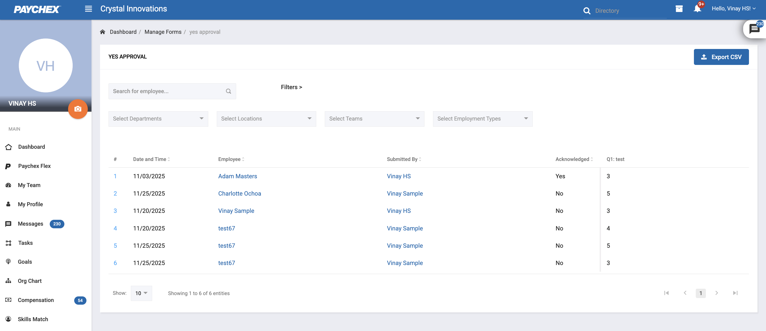Open Charlotte Ochoa employee link
Image resolution: width=766 pixels, height=331 pixels.
(x=239, y=194)
